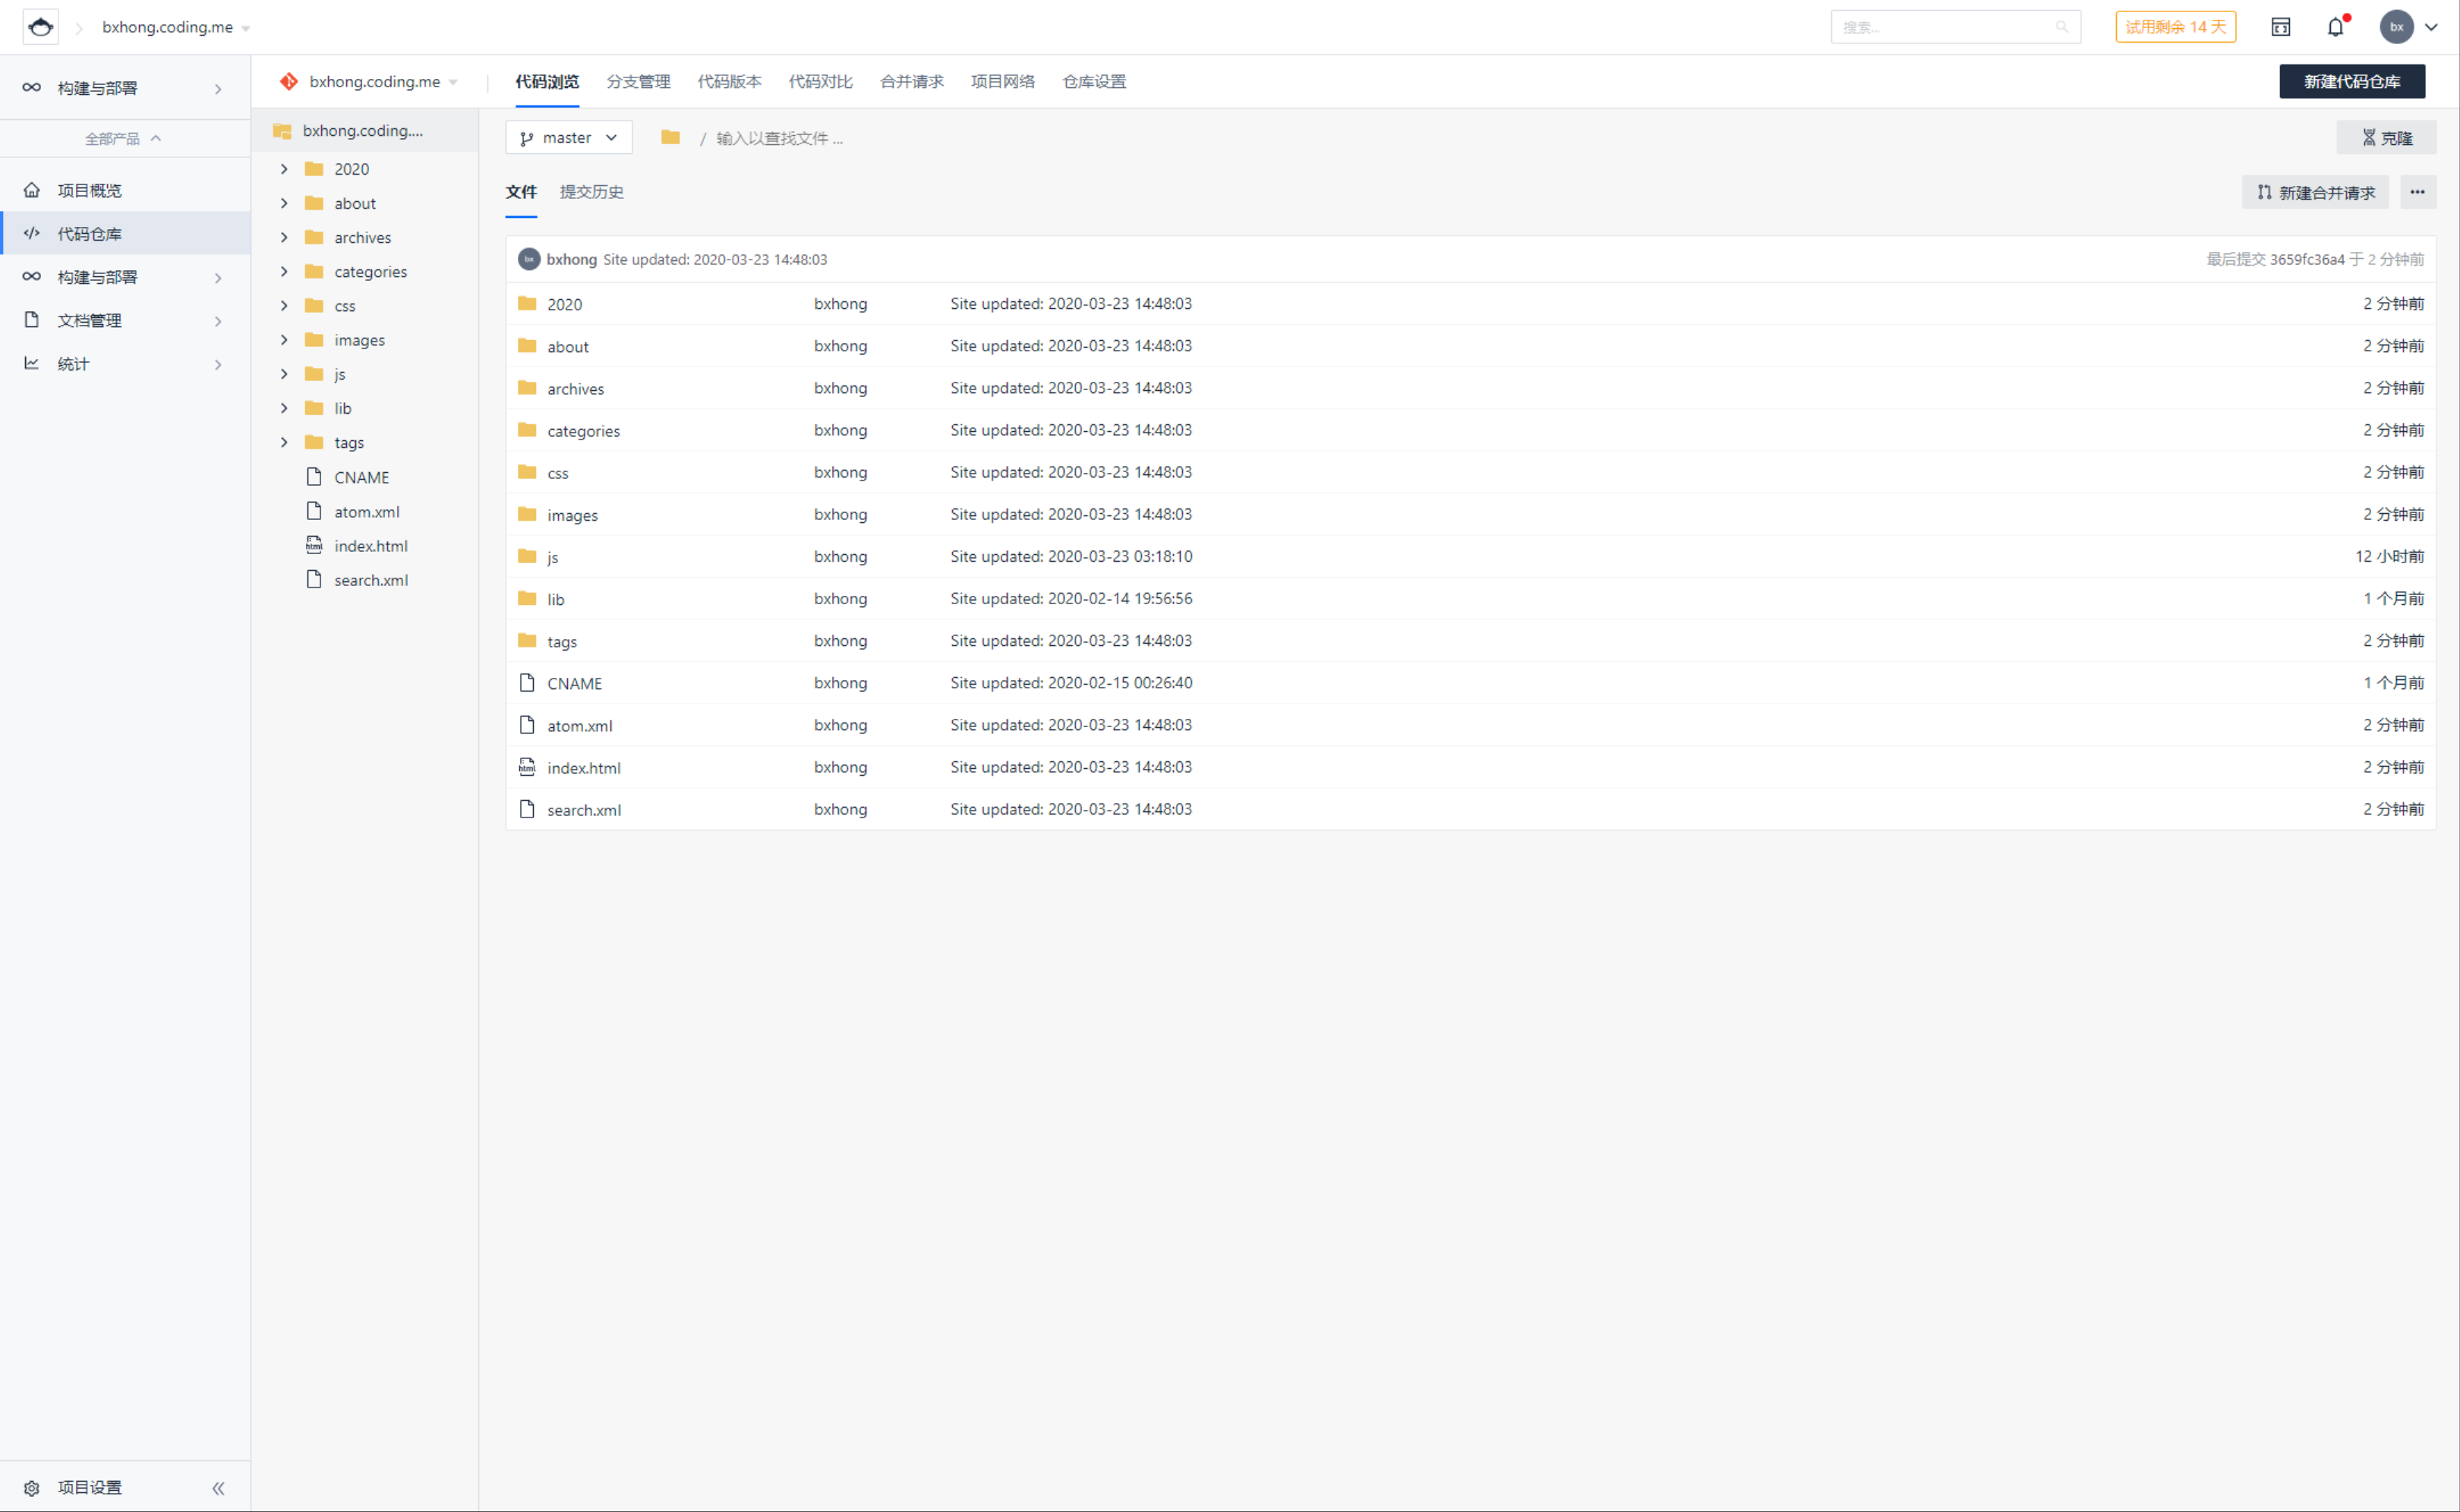Click the folder icon of 2020 row
Image resolution: width=2460 pixels, height=1512 pixels.
click(527, 303)
